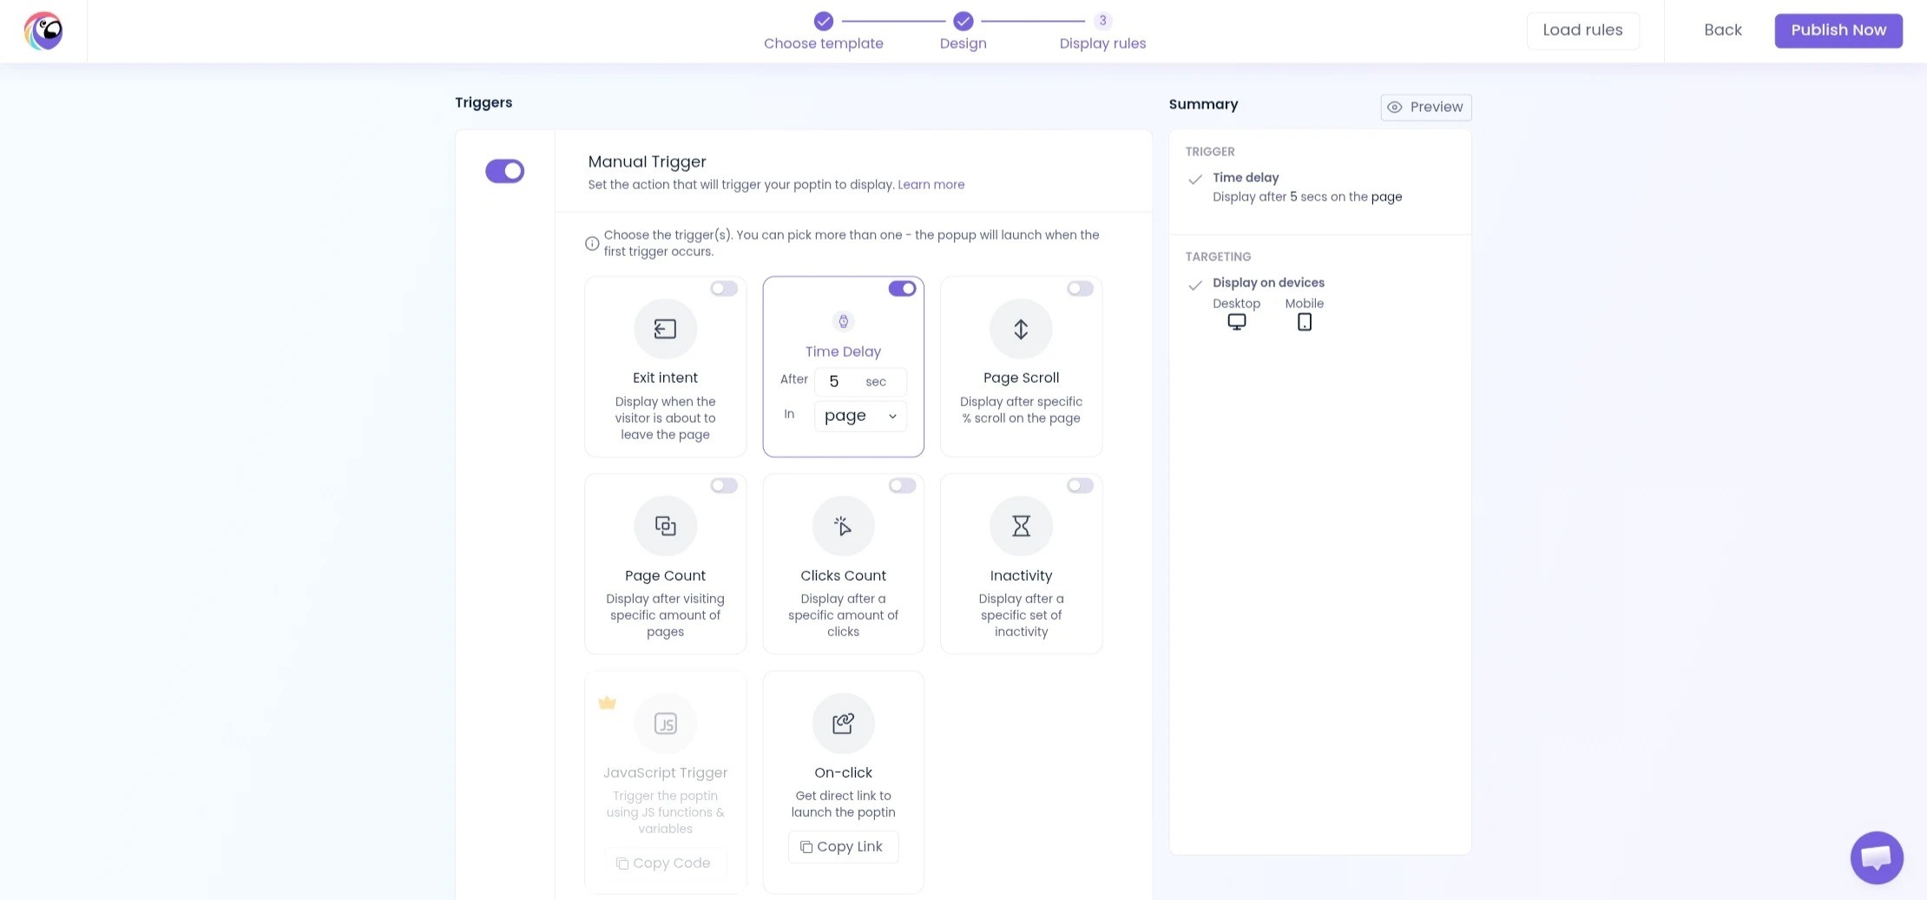Select Display rules step label

click(1102, 43)
